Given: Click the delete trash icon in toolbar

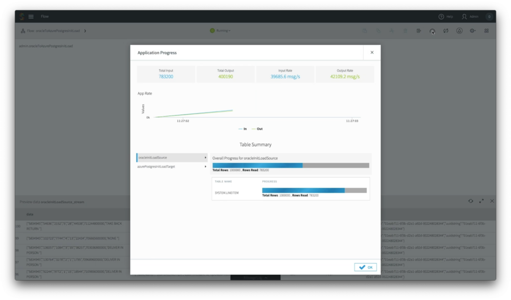Looking at the screenshot, I should (x=405, y=31).
